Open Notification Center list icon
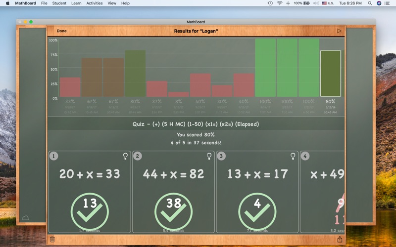Image resolution: width=396 pixels, height=247 pixels. click(387, 3)
